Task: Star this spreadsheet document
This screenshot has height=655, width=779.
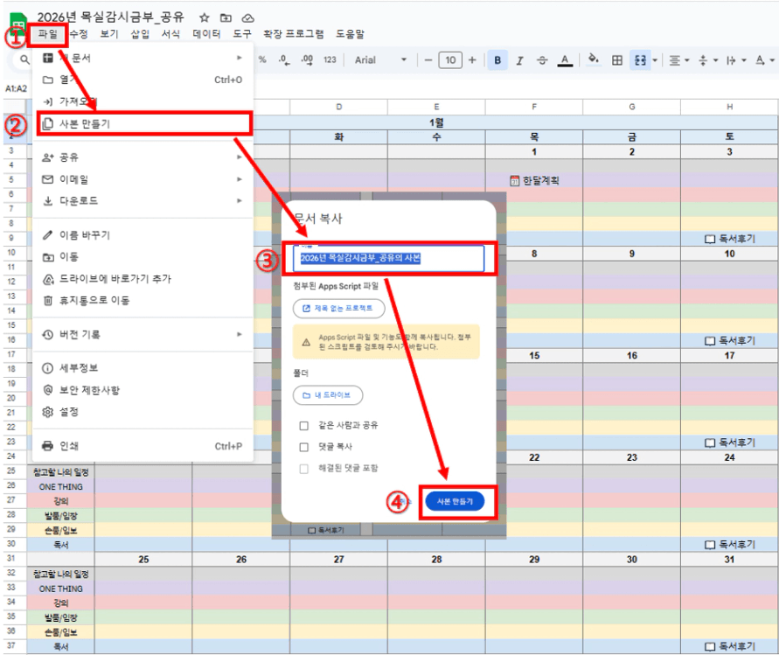Action: pos(204,17)
